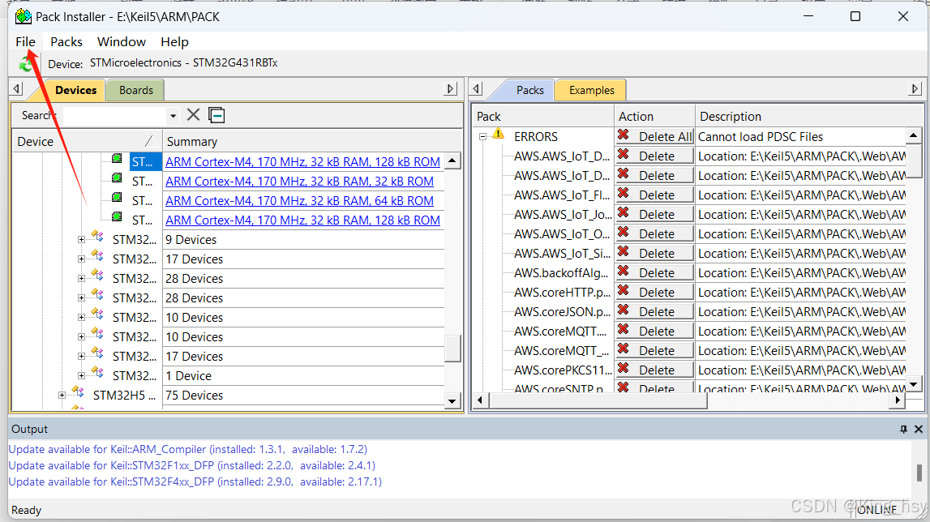Click red X icon for AWS.corePKCS11 pack

[x=623, y=368]
